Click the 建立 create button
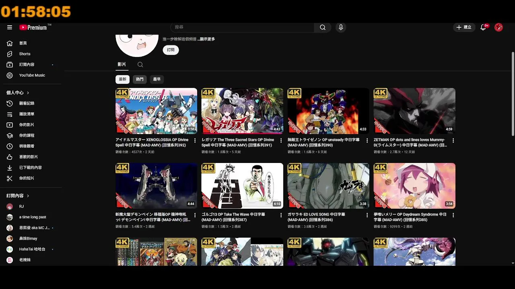515x289 pixels. tap(464, 27)
